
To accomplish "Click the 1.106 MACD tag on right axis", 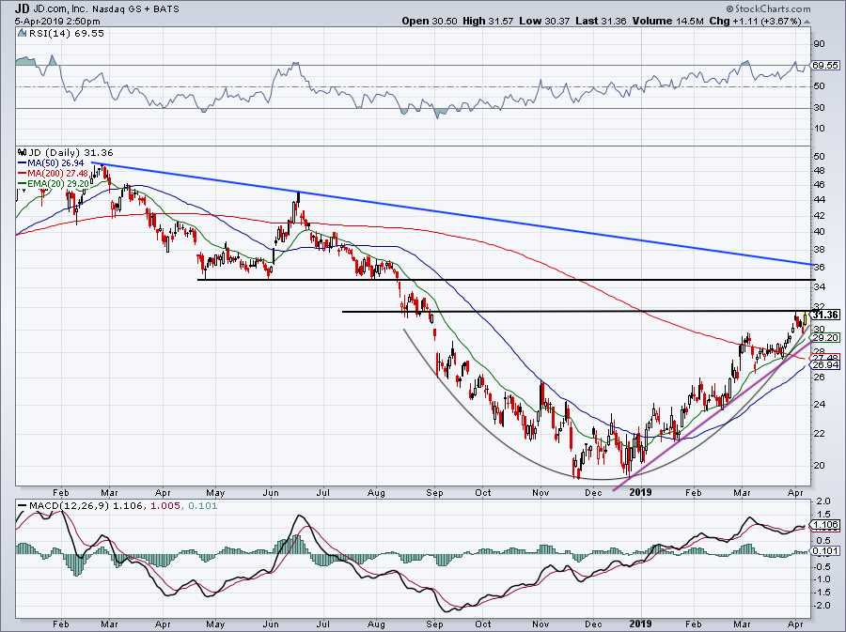I will pyautogui.click(x=826, y=525).
